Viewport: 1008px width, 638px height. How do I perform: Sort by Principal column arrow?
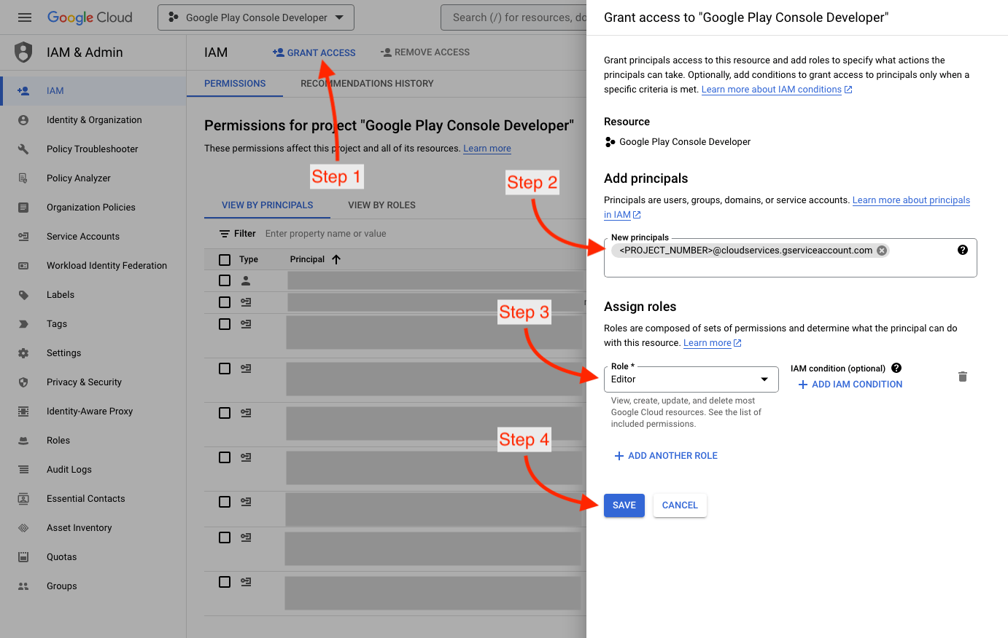(336, 259)
